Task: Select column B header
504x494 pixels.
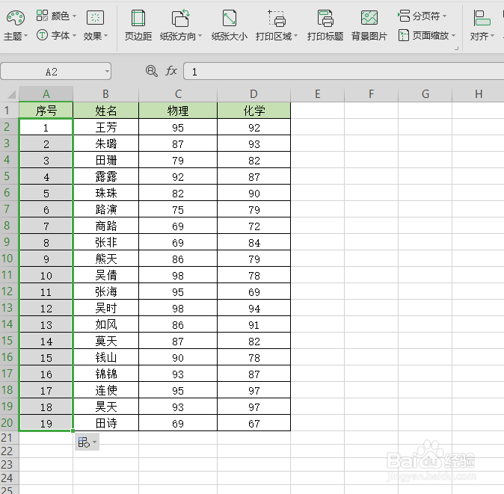Action: pos(105,94)
